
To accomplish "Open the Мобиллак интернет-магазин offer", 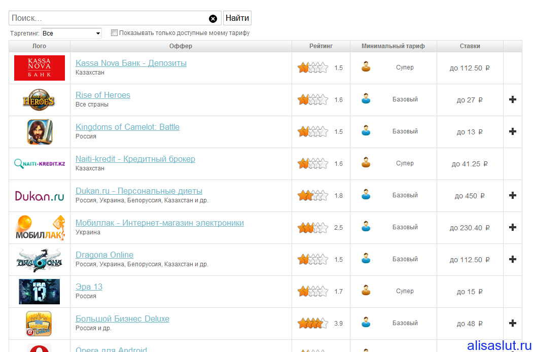I will tap(159, 223).
